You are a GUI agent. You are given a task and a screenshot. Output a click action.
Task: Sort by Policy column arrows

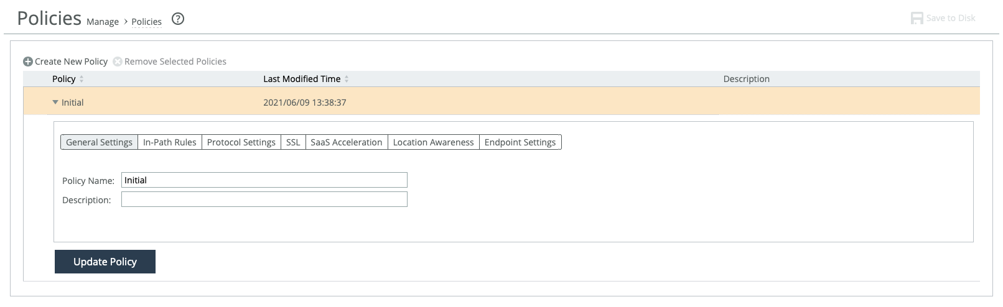82,79
